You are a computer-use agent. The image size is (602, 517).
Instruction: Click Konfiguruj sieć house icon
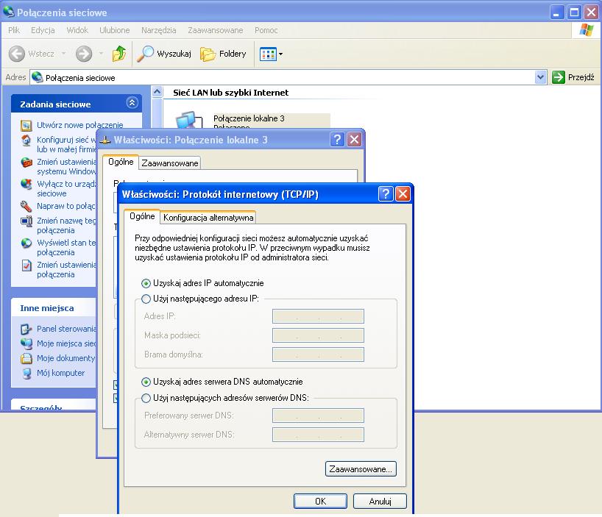(26, 140)
